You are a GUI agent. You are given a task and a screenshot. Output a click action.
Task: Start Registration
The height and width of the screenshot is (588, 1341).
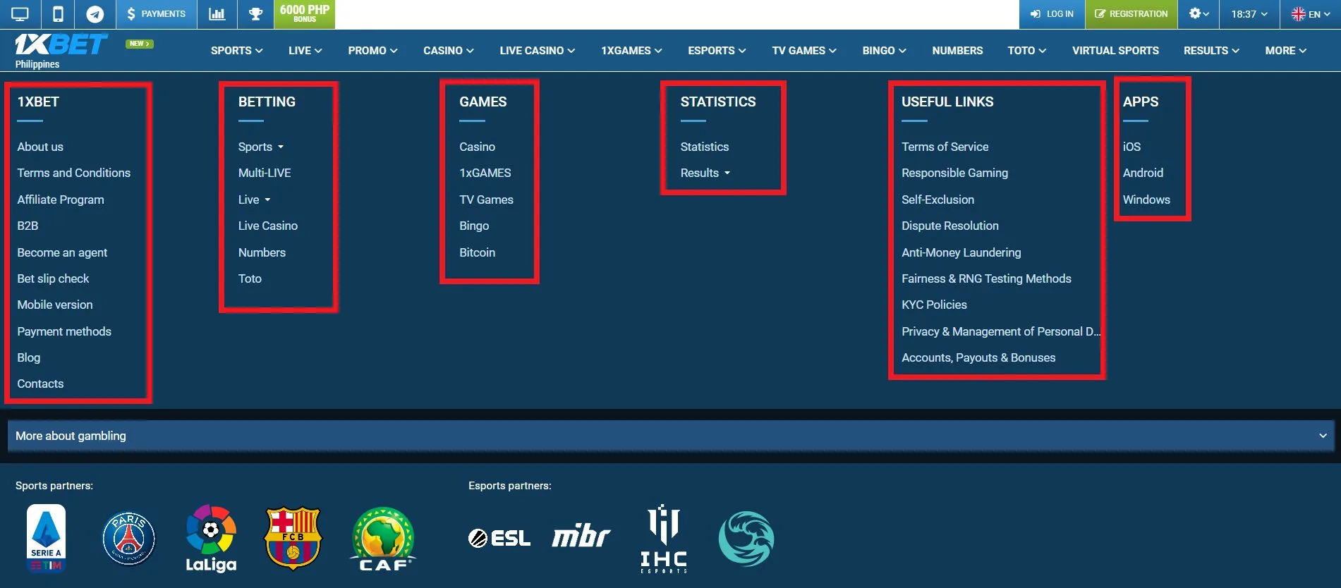1131,14
